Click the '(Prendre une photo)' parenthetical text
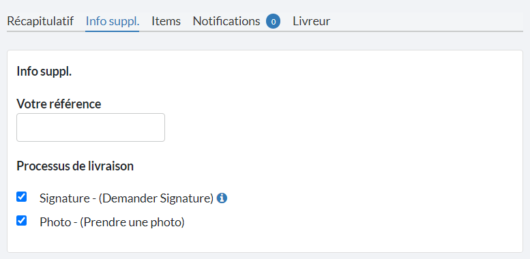Image resolution: width=530 pixels, height=259 pixels. point(132,222)
